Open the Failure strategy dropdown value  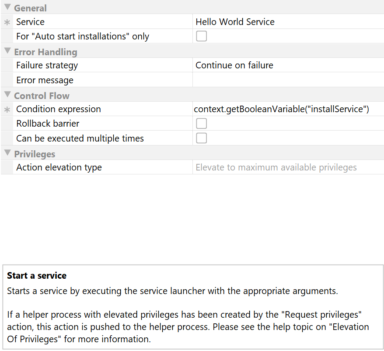pyautogui.click(x=288, y=65)
